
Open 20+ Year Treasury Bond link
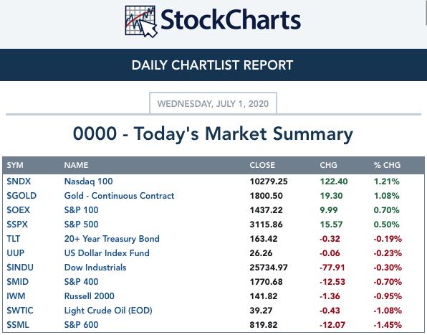tap(112, 239)
